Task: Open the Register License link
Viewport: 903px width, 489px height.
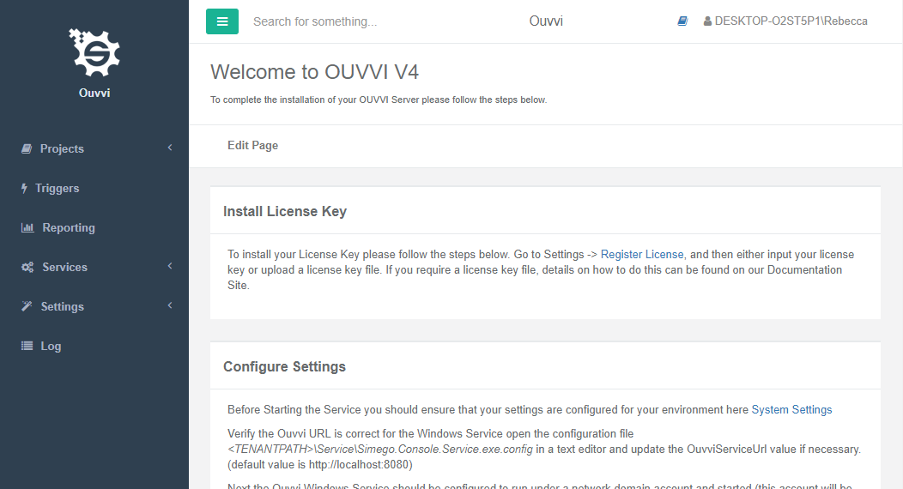Action: pos(642,254)
